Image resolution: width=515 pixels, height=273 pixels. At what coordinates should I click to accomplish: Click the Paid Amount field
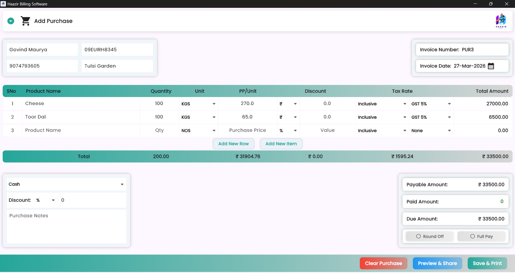[x=455, y=201]
